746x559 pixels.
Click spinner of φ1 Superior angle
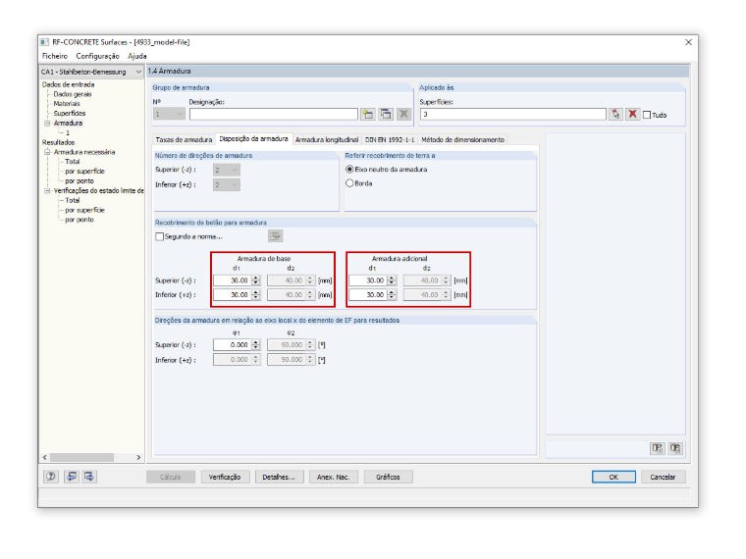click(x=256, y=345)
